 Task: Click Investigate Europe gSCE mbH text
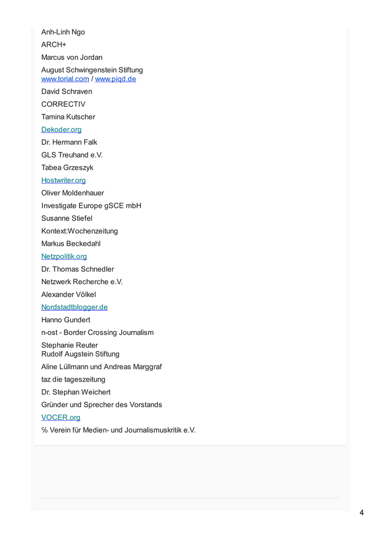click(91, 206)
